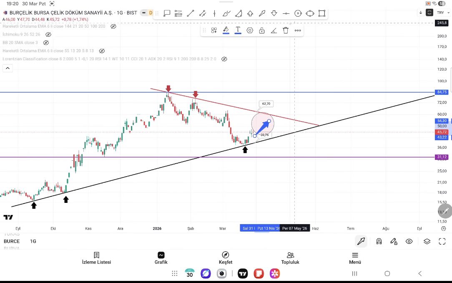The image size is (452, 283).
Task: Select the up arrow marker tool
Action: [x=250, y=13]
